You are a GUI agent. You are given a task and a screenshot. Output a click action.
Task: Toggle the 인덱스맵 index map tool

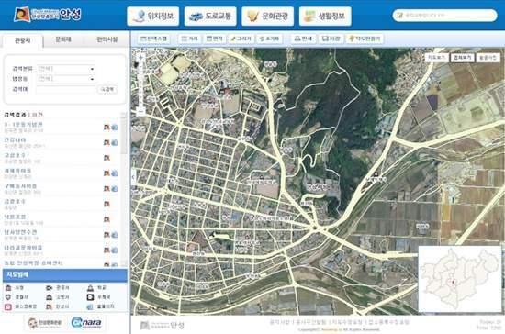coord(154,39)
